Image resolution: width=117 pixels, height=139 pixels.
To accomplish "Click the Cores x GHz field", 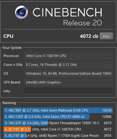I will tap(69, 65).
